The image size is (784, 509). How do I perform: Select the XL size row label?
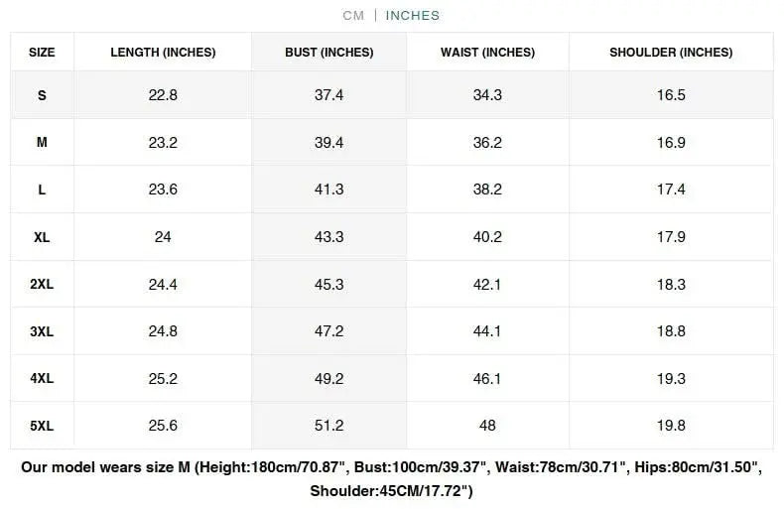[42, 237]
